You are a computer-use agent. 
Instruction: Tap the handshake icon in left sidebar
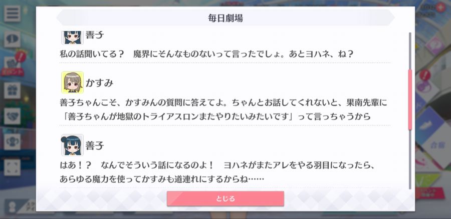pyautogui.click(x=12, y=116)
